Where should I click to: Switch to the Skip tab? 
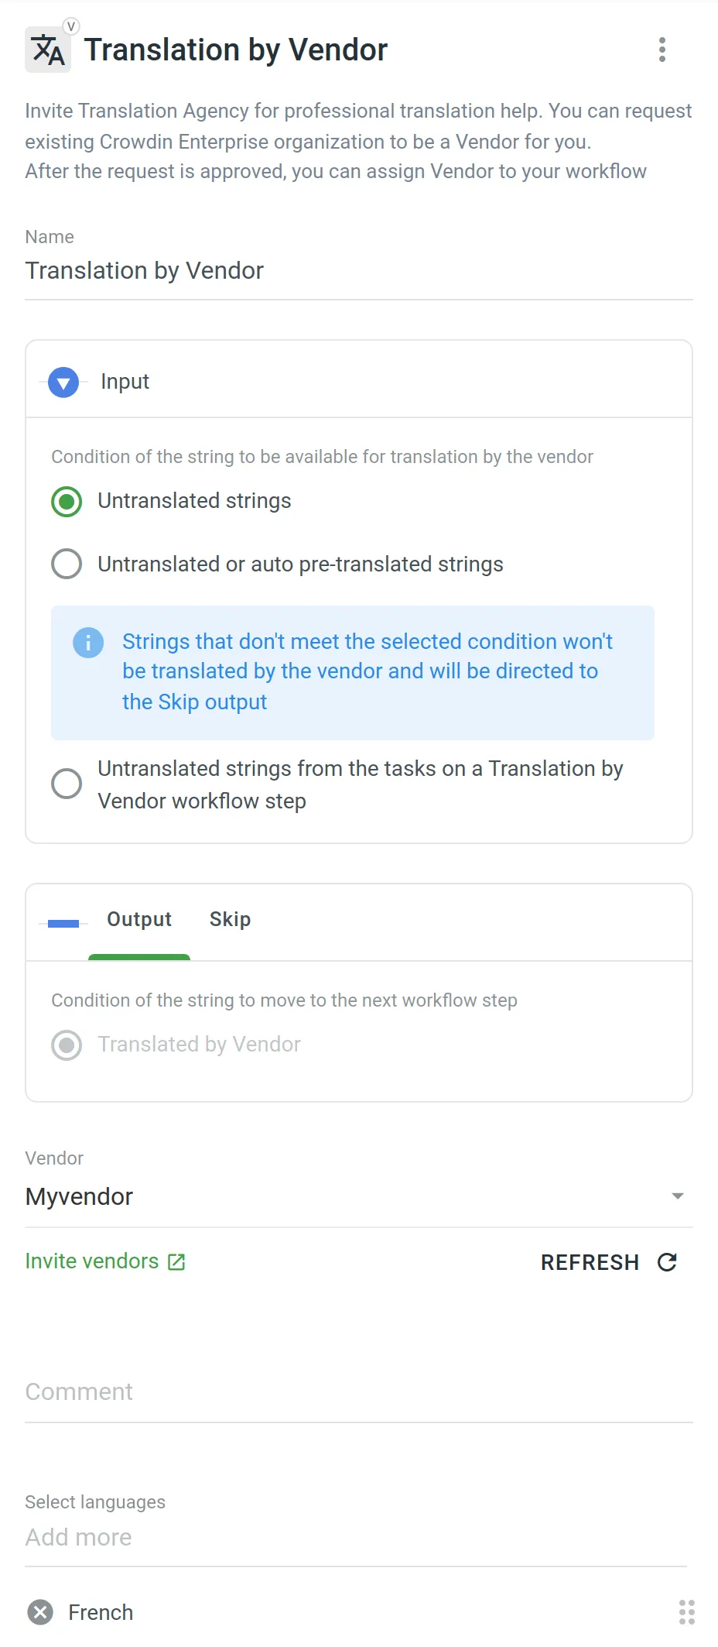coord(229,919)
